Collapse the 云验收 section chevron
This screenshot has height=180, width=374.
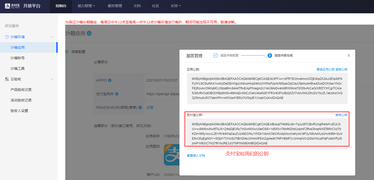tap(52, 79)
